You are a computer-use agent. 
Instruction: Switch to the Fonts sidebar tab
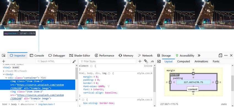point(216,61)
